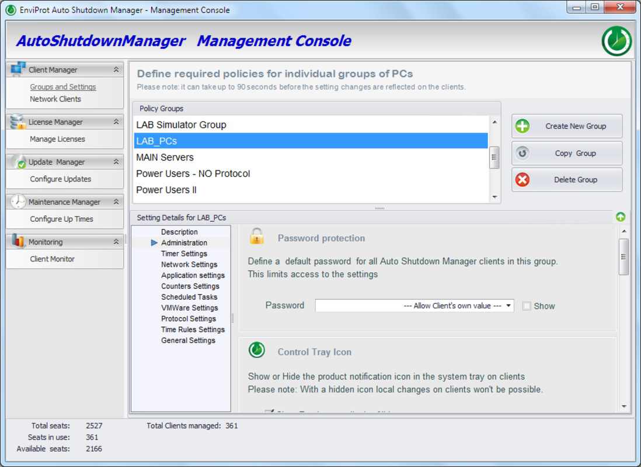Click the License Manager database icon
This screenshot has width=641, height=467.
pos(18,121)
